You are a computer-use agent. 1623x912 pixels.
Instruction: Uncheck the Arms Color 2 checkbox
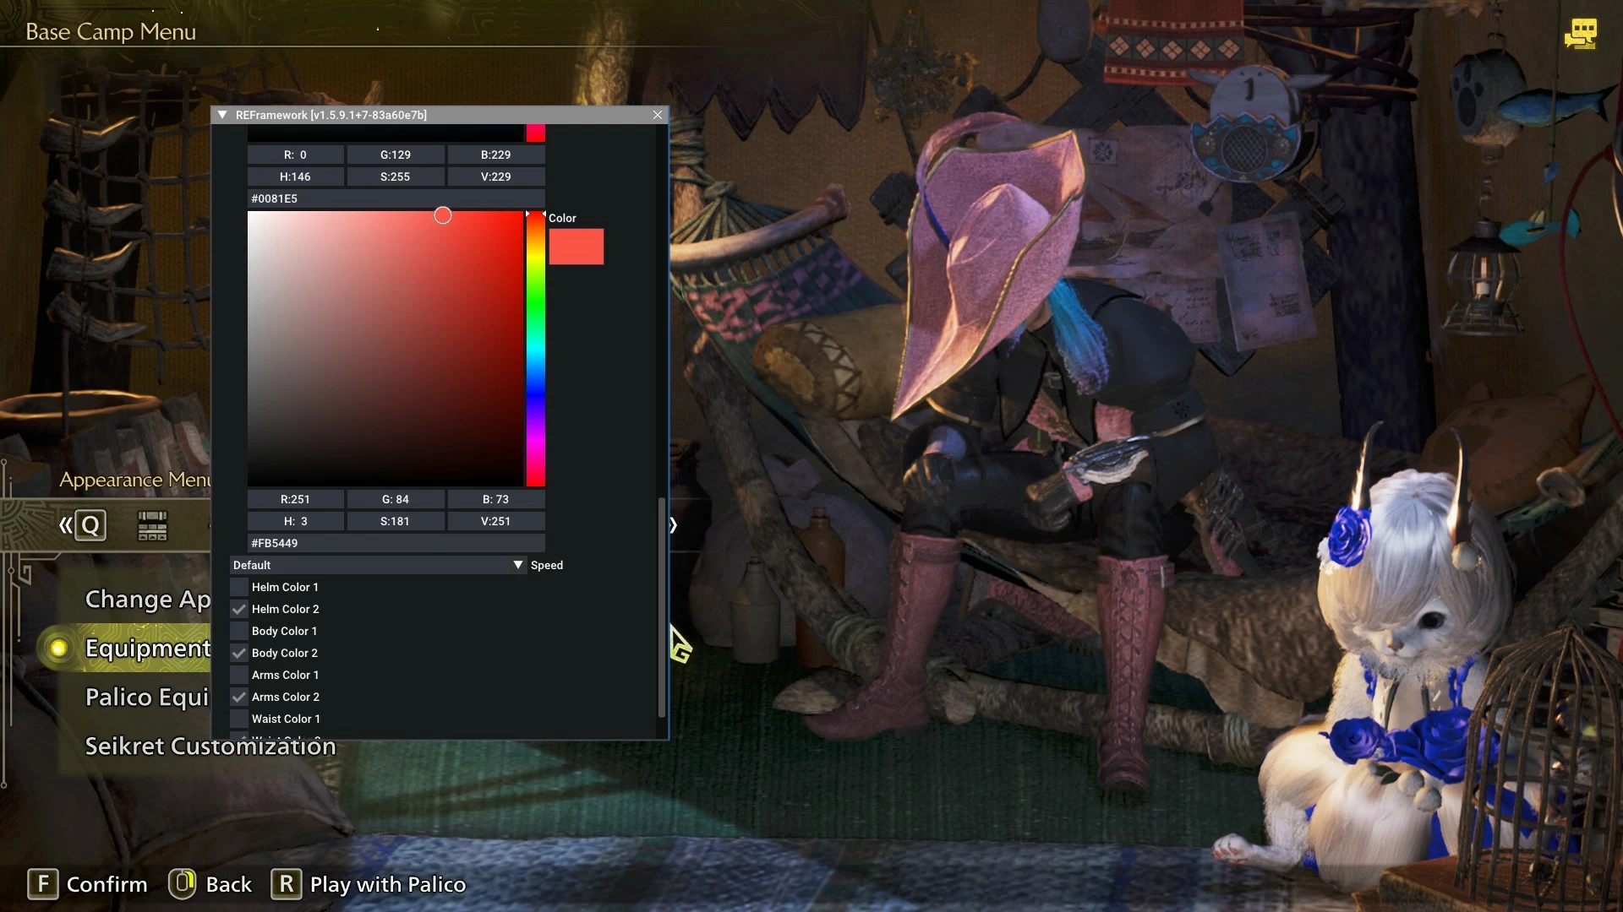[239, 697]
